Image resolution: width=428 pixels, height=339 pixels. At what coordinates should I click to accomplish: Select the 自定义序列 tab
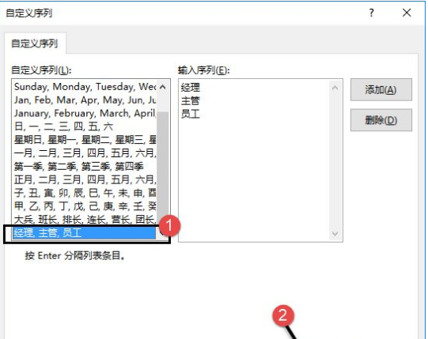click(35, 43)
